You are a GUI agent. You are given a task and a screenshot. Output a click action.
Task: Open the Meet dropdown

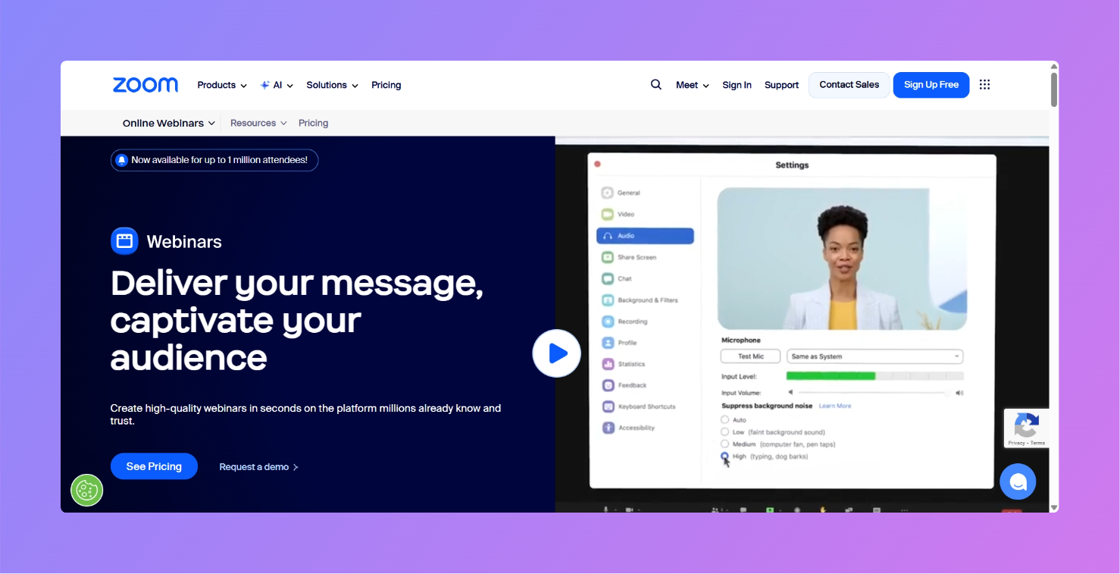pyautogui.click(x=693, y=85)
